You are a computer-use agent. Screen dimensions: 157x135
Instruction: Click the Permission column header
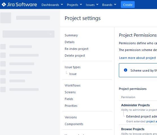point(128,97)
